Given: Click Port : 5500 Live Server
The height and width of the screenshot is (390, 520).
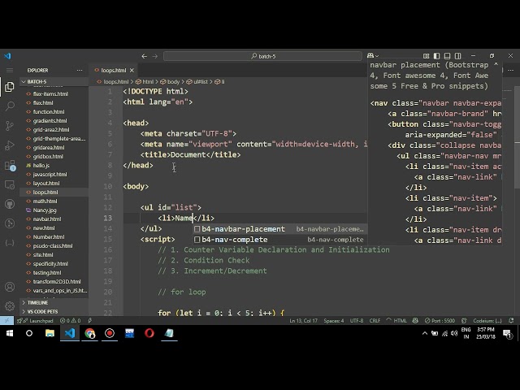Looking at the screenshot, I should point(440,321).
